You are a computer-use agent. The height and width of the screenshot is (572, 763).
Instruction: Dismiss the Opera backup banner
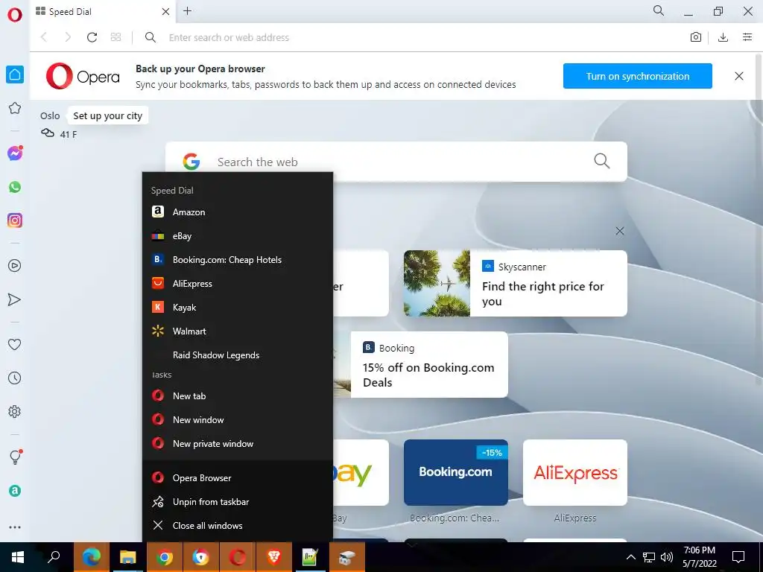738,76
